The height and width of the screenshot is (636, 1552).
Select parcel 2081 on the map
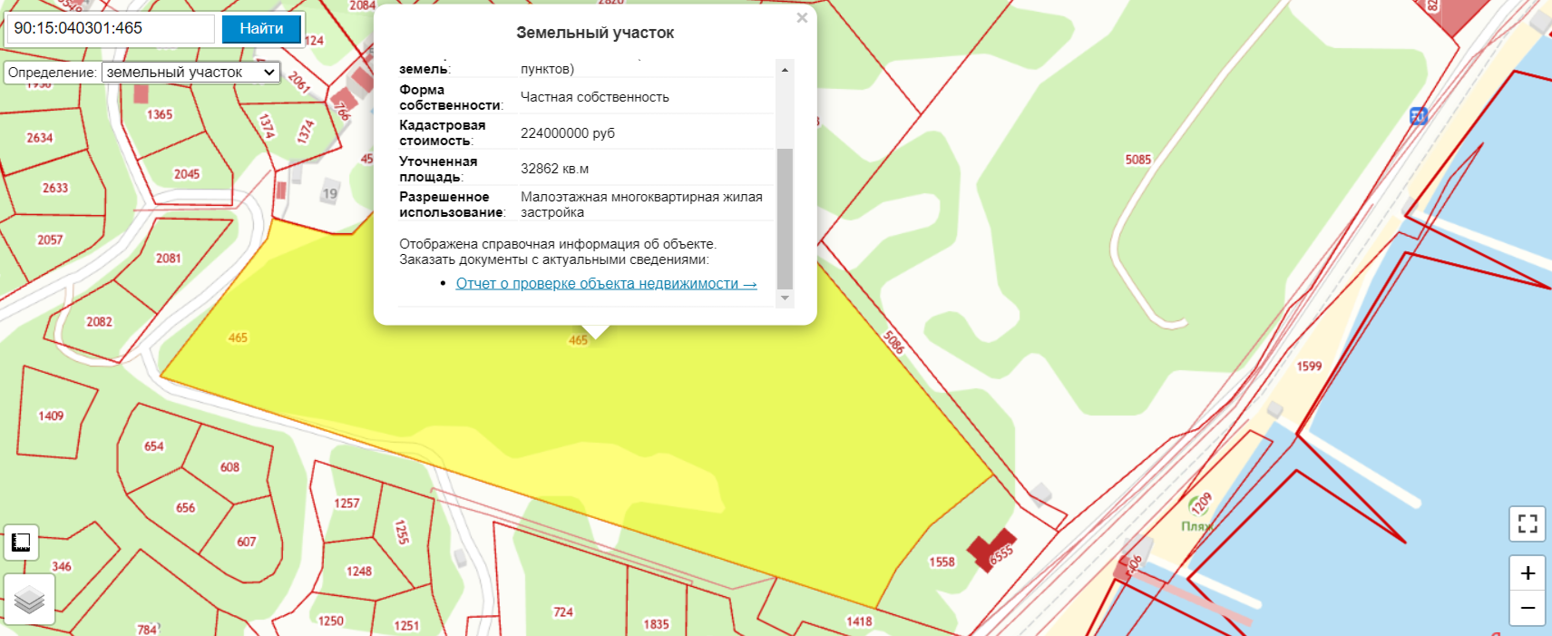coord(169,259)
